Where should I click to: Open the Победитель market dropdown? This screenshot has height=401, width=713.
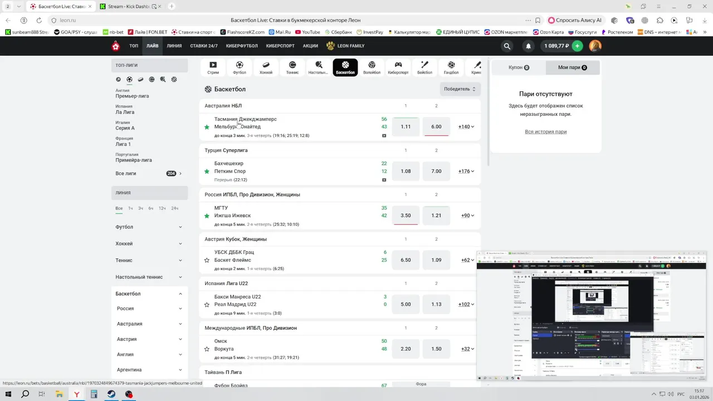[460, 89]
